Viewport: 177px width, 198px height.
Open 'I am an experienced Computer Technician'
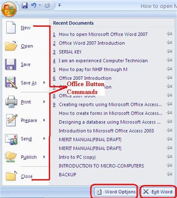103,61
